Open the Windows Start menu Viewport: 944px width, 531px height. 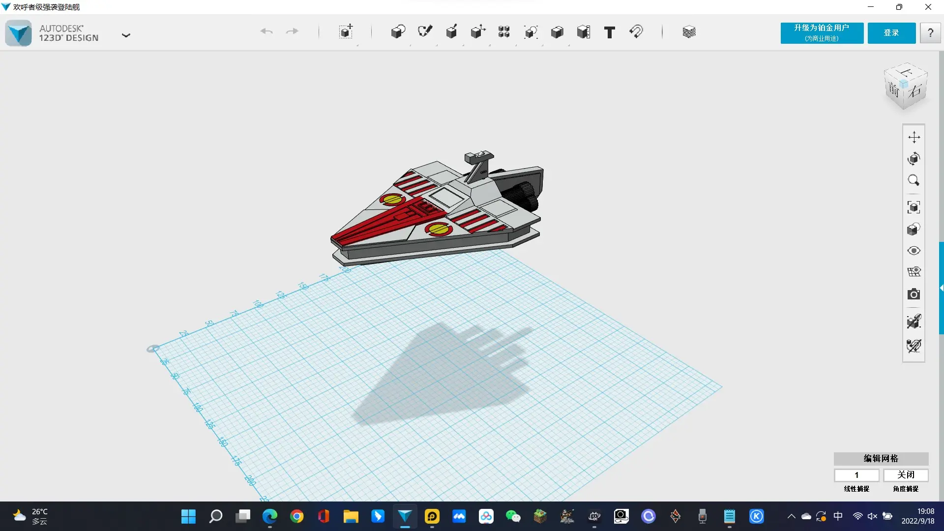[x=188, y=516]
